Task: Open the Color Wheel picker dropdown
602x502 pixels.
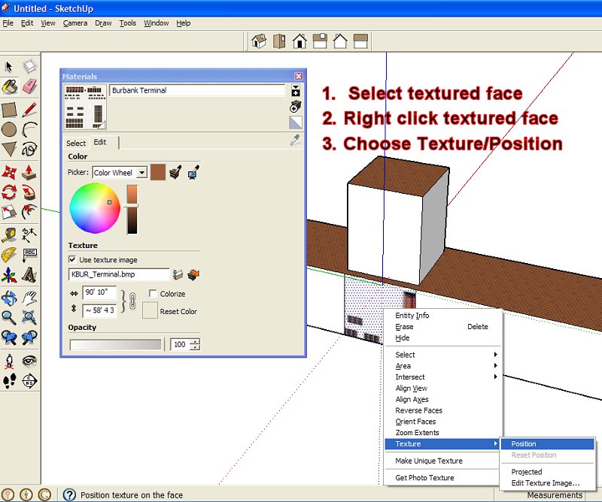Action: [142, 172]
